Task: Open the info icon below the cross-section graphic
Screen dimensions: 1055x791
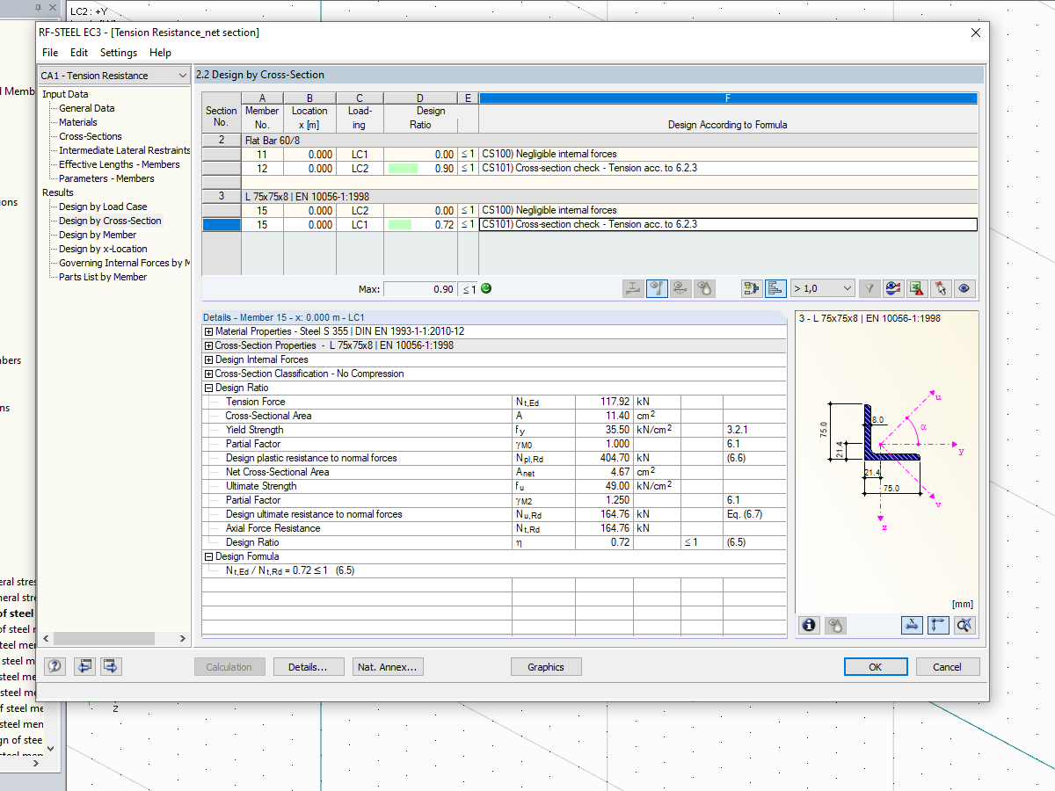Action: (x=808, y=625)
